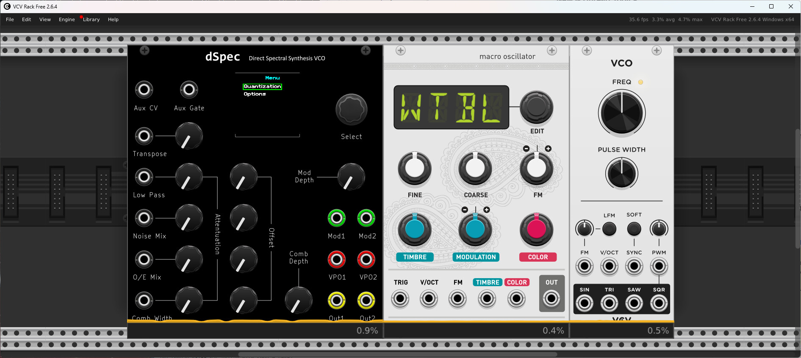Screen dimensions: 801x358
Task: Click the VCO V/OCT input jack
Action: point(609,266)
